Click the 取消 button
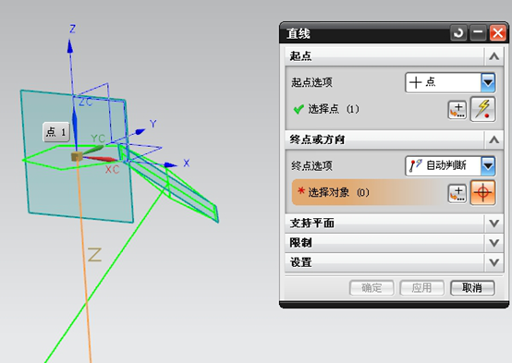This screenshot has width=512, height=363. (472, 288)
